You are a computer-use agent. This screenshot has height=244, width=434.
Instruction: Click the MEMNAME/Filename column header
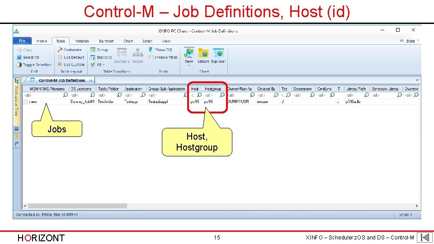(46, 89)
